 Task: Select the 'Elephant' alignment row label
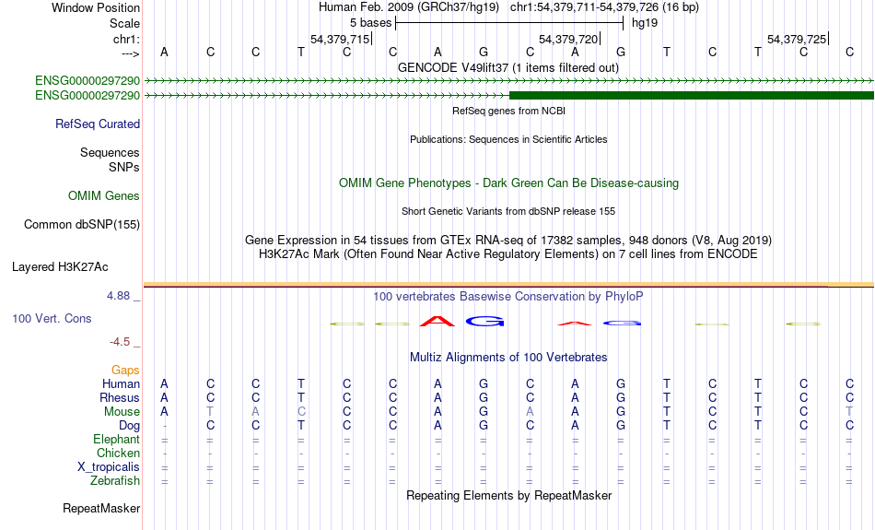pyautogui.click(x=116, y=440)
